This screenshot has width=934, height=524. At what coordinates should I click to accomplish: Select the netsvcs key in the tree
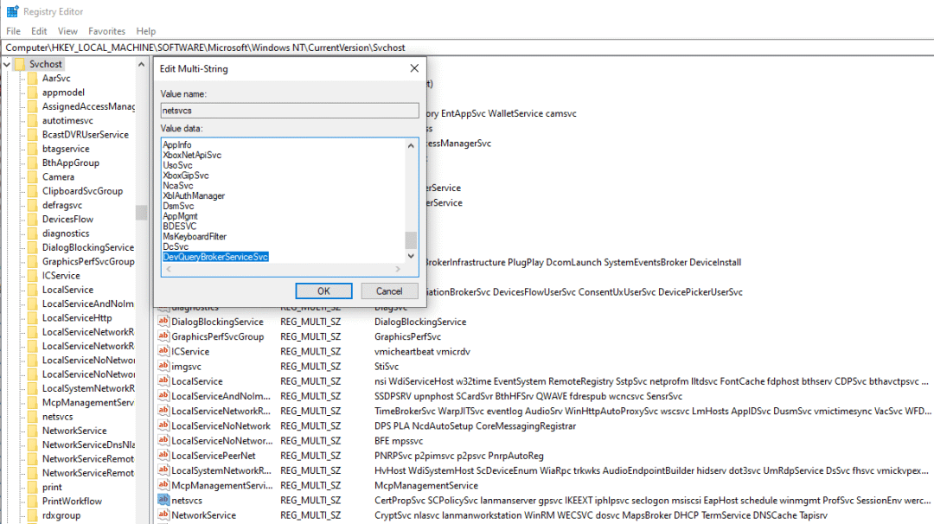click(x=57, y=416)
